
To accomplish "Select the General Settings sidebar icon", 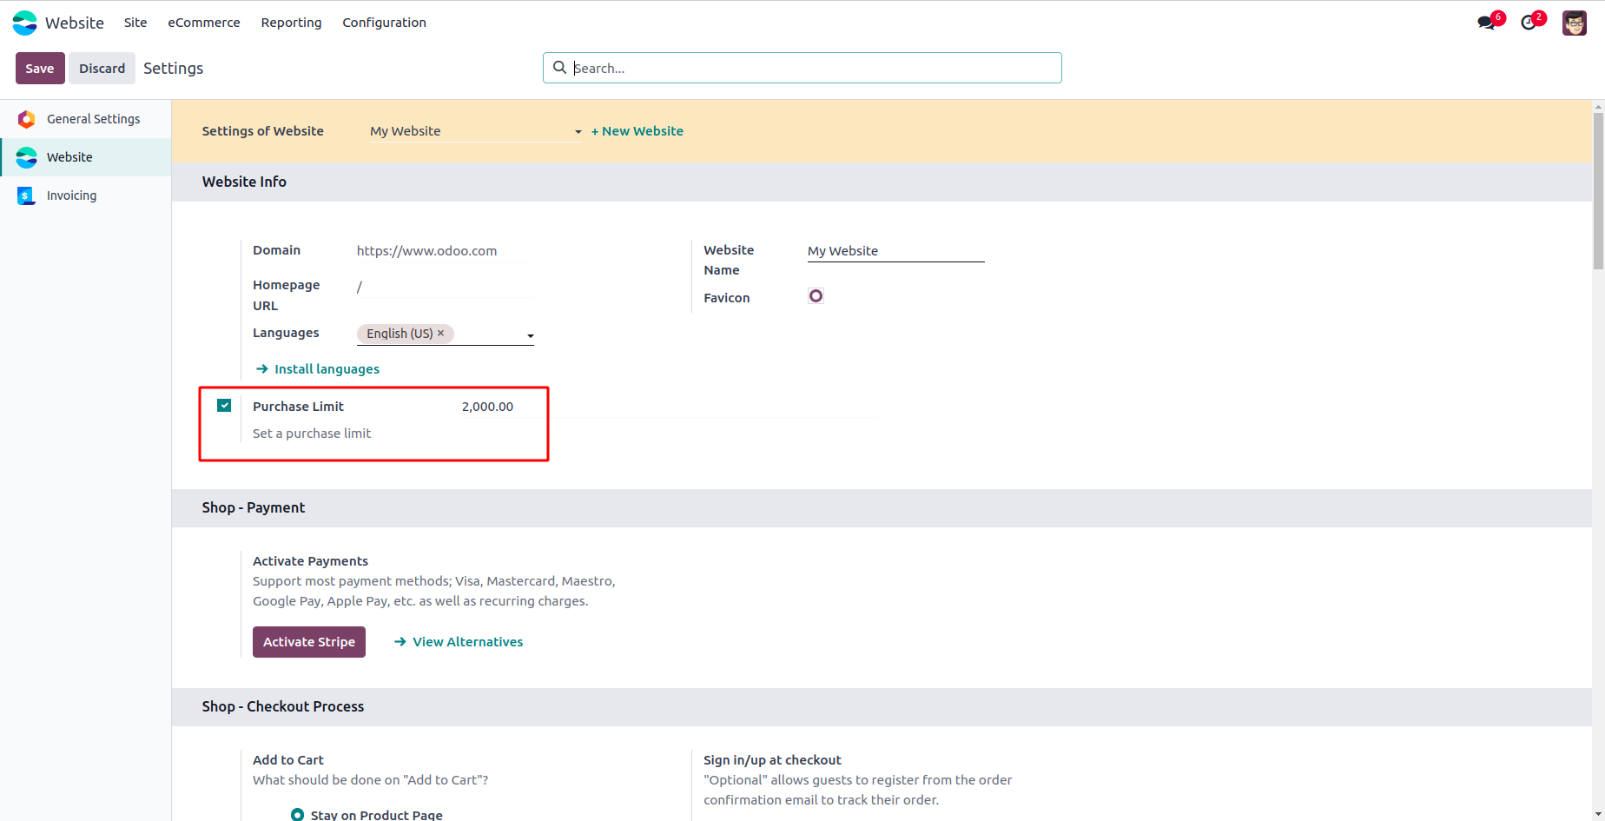I will pyautogui.click(x=27, y=119).
